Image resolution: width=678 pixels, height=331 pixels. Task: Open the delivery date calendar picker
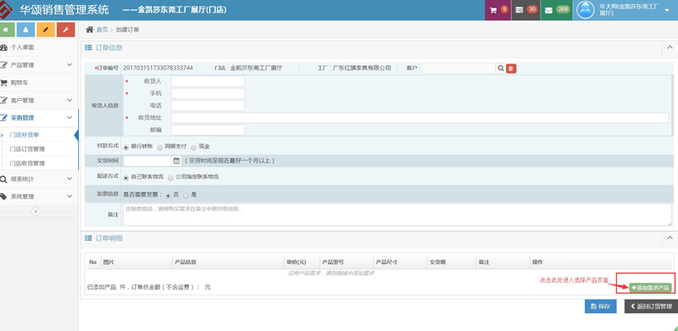(176, 161)
